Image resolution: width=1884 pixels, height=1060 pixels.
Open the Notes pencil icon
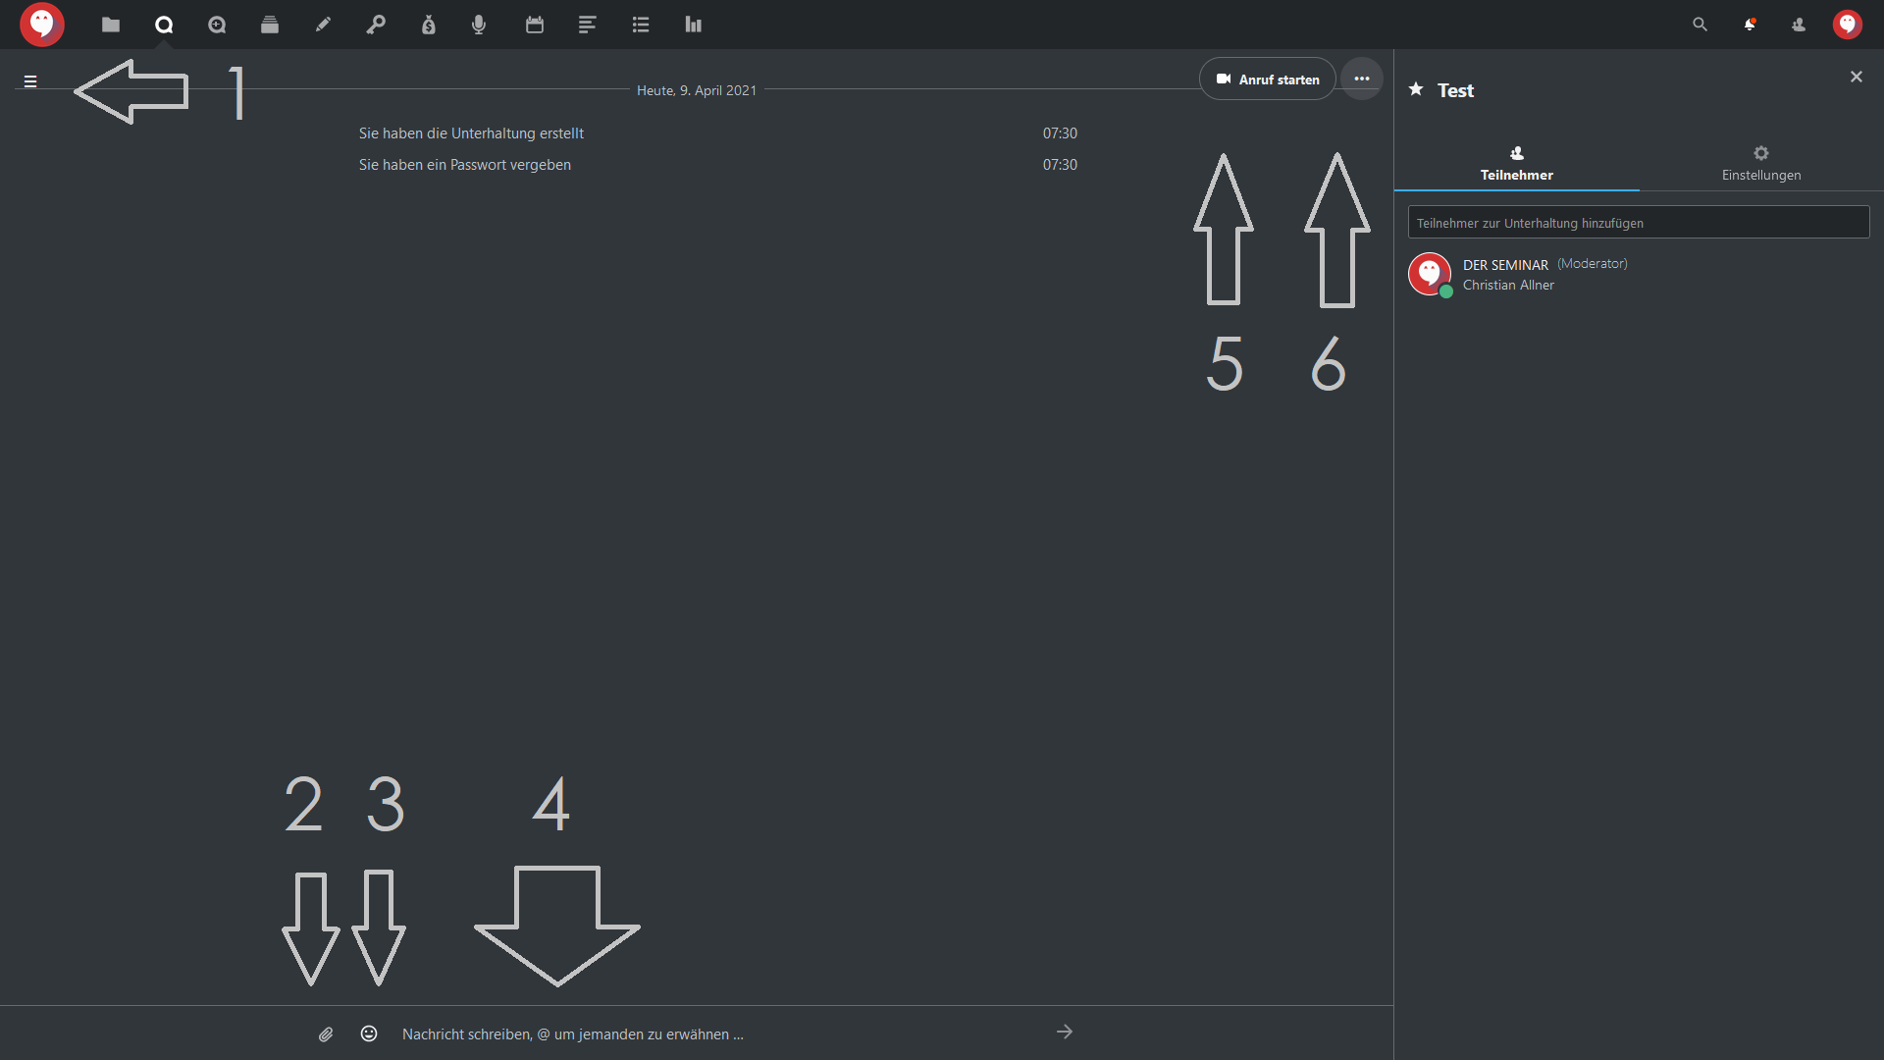[323, 25]
